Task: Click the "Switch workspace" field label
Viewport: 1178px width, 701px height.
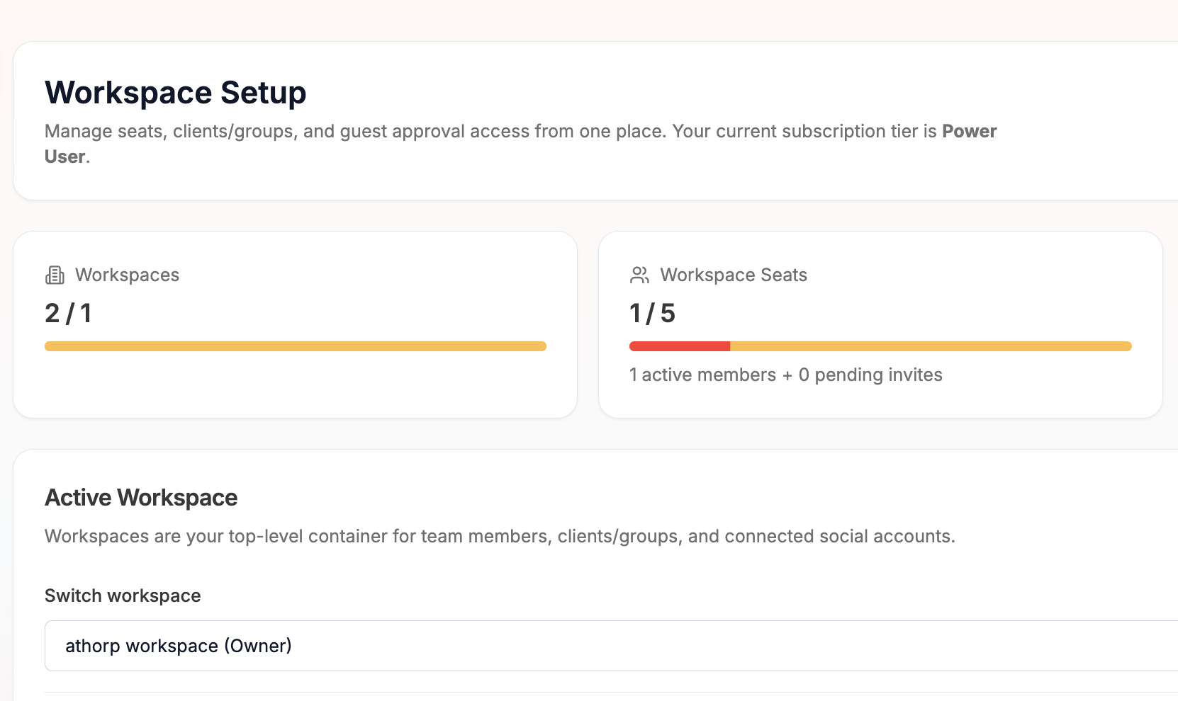Action: (123, 595)
